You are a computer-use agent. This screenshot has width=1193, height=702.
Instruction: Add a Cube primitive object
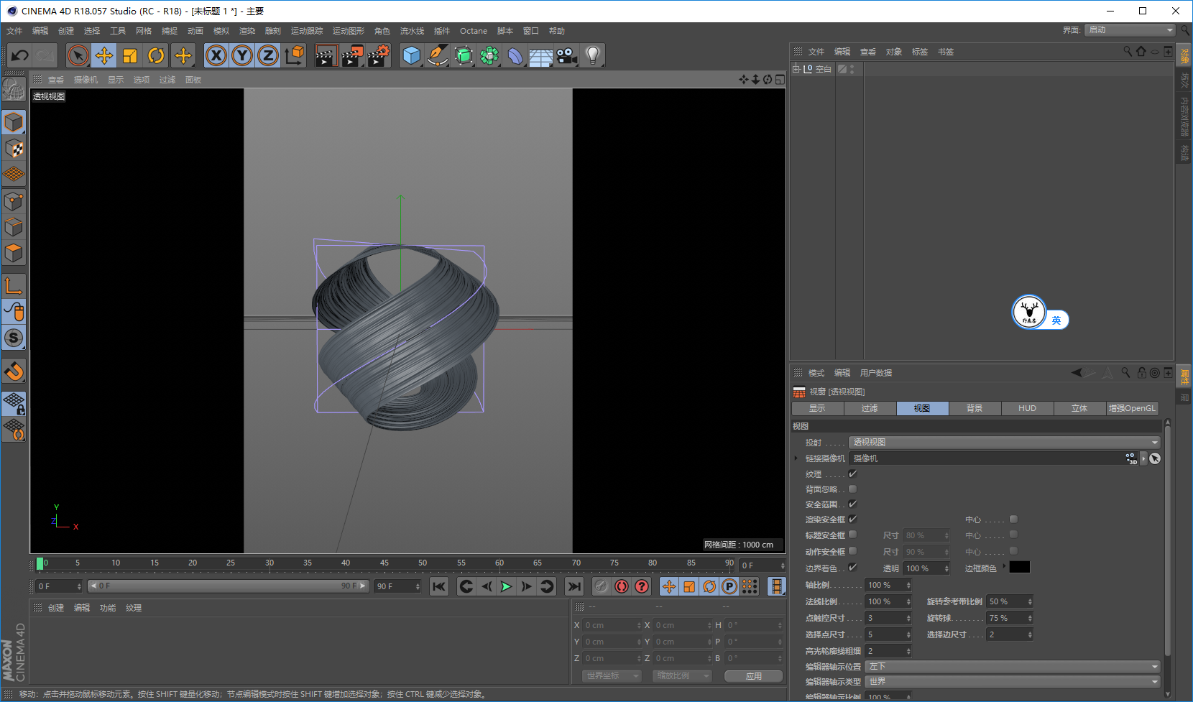[x=412, y=55]
